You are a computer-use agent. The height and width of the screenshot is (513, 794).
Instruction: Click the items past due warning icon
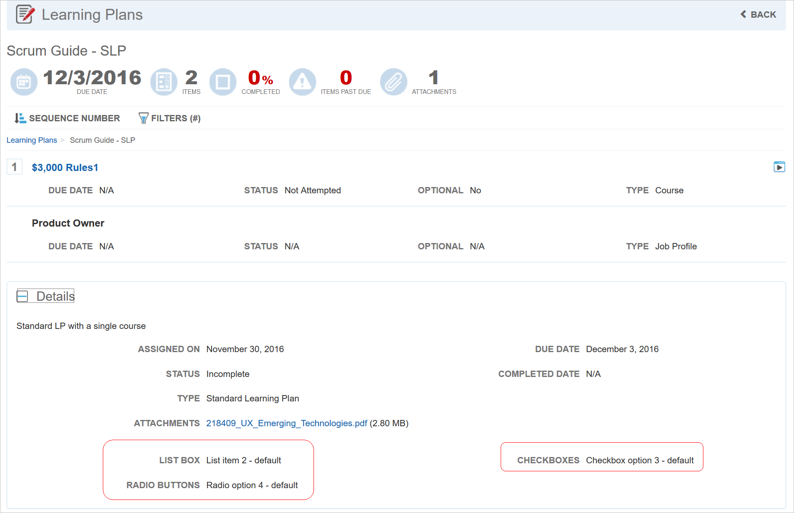(302, 82)
